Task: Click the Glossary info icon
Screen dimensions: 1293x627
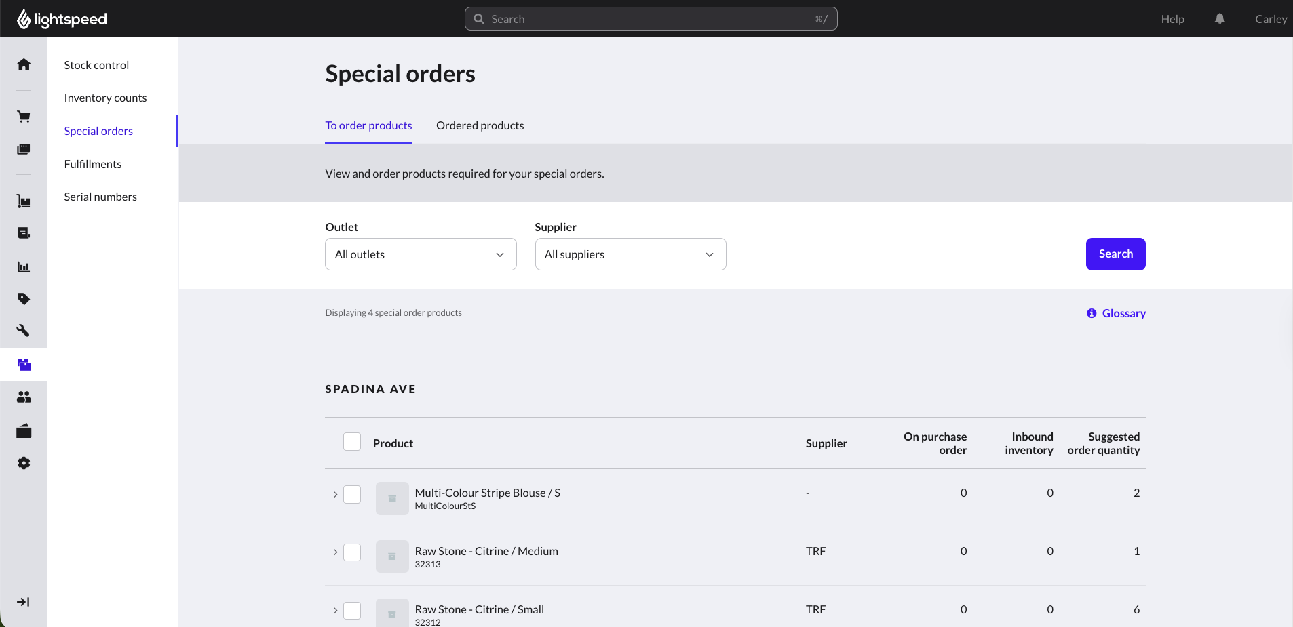Action: tap(1092, 313)
